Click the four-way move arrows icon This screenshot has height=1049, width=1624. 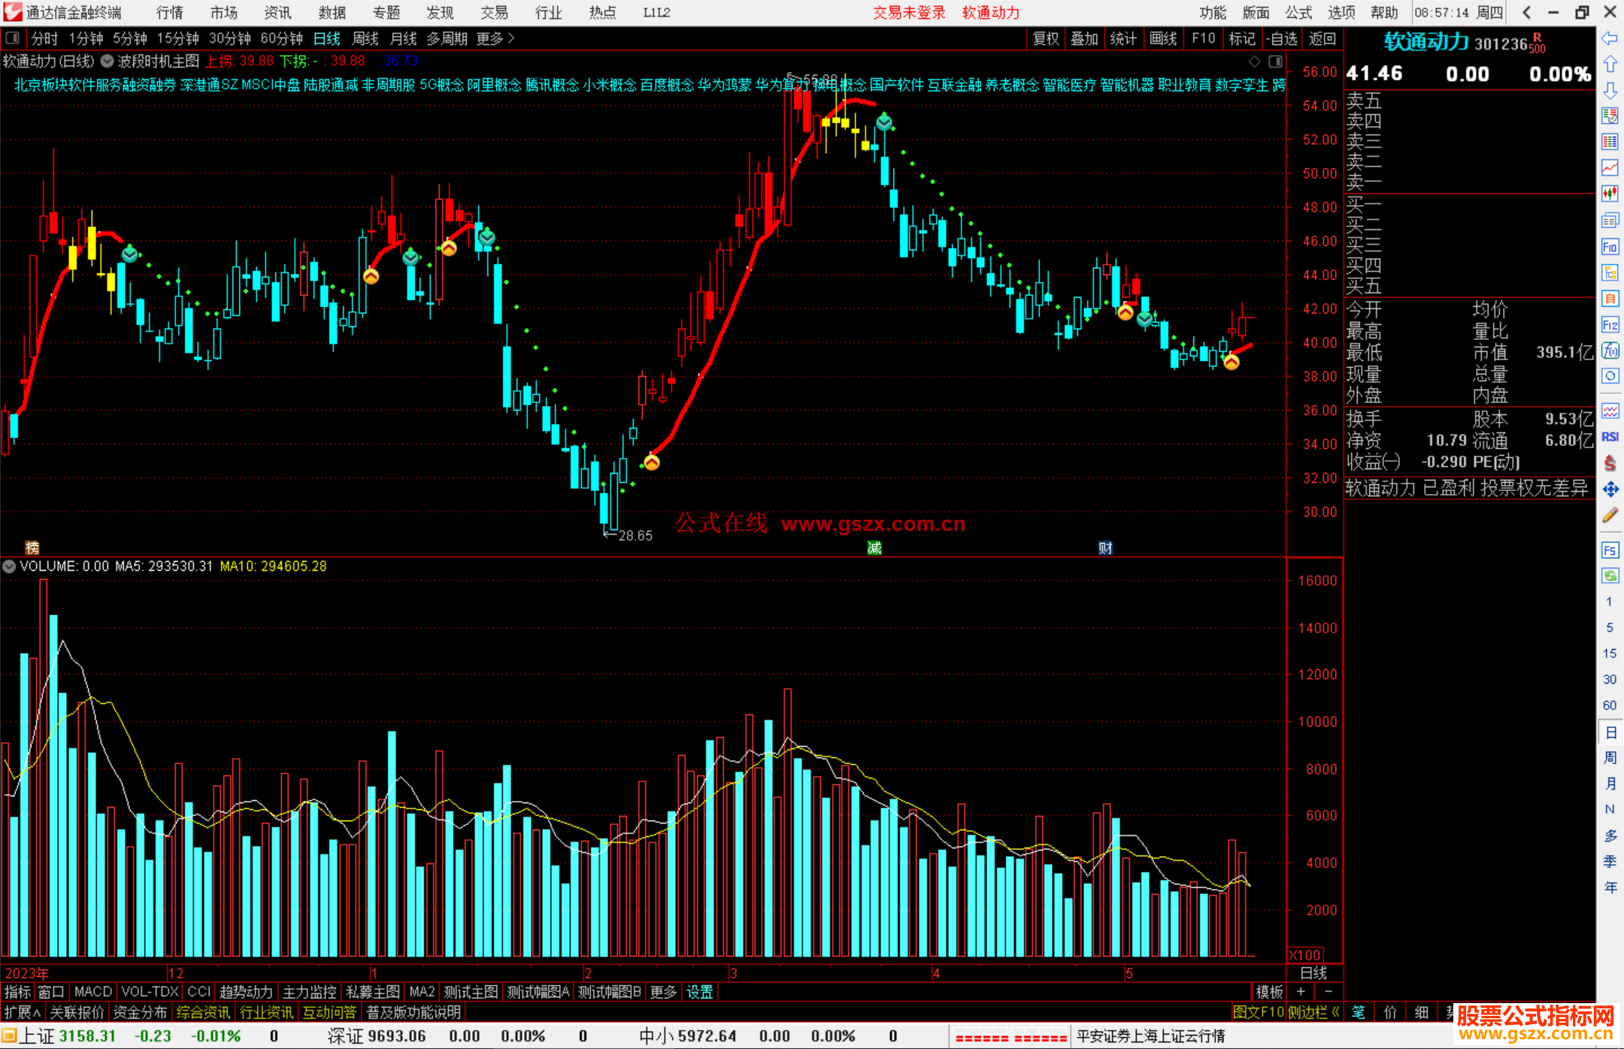click(1610, 490)
